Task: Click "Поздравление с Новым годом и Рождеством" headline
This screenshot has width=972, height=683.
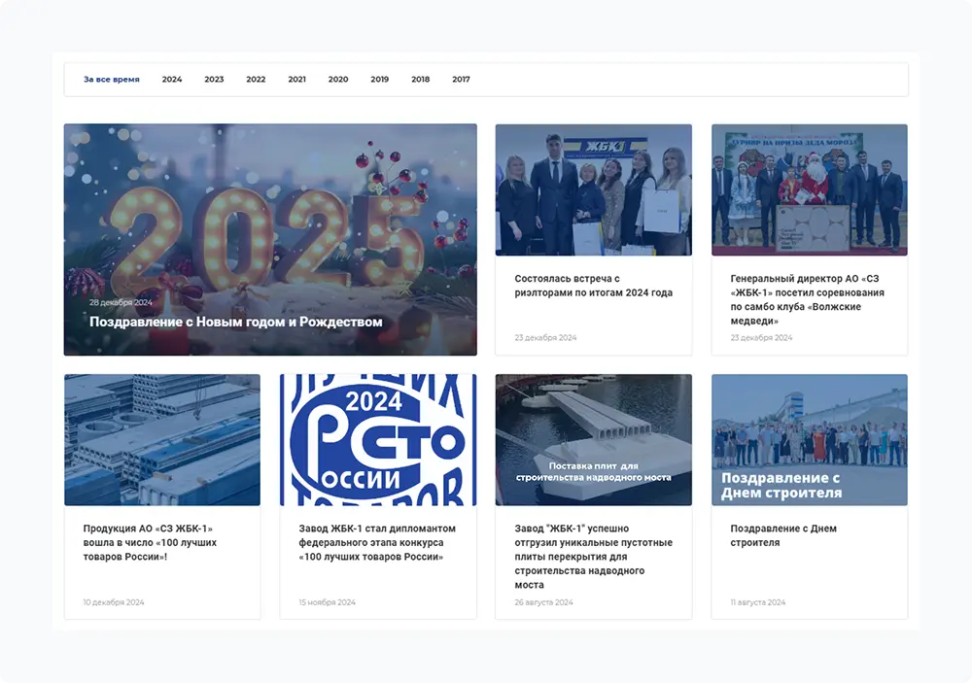Action: [x=236, y=322]
